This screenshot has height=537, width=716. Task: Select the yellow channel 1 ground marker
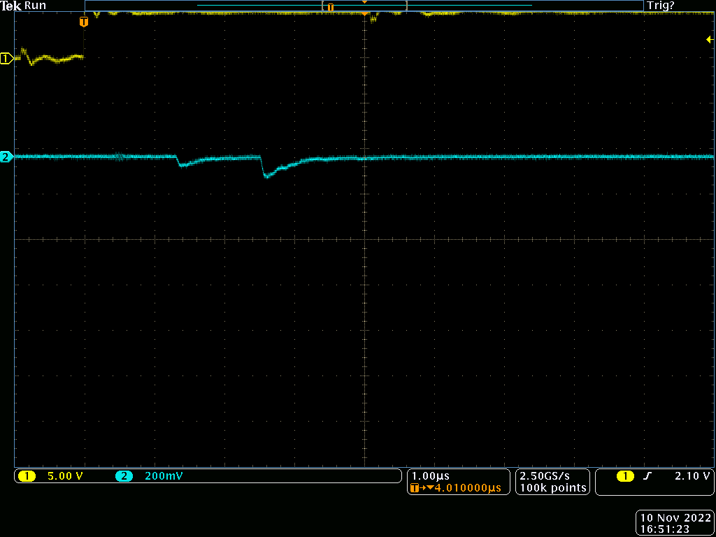tap(6, 59)
